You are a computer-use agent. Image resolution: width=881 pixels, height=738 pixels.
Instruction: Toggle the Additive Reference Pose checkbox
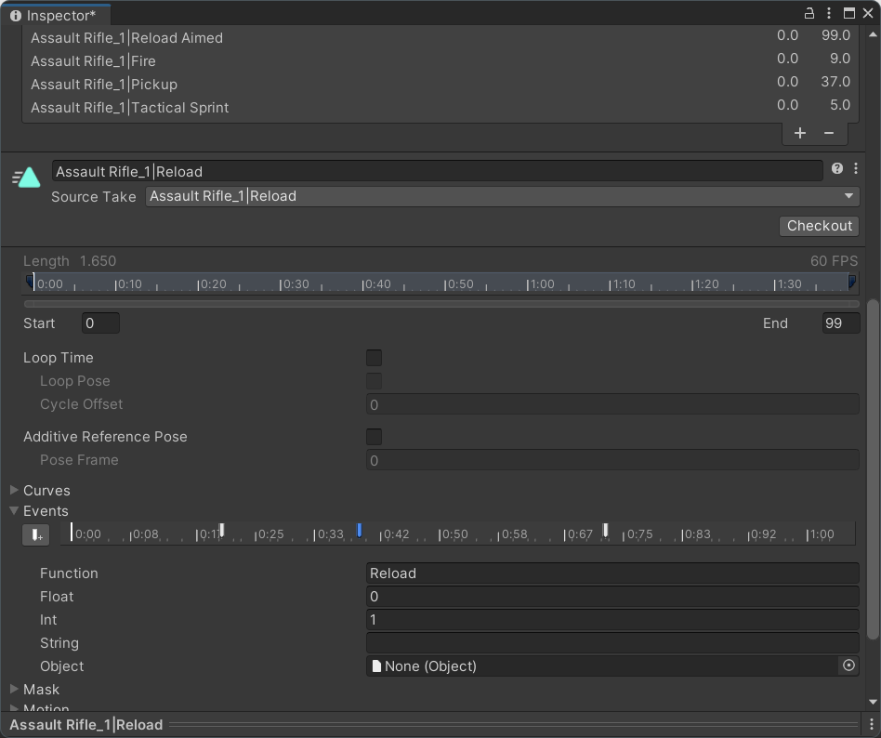click(374, 437)
